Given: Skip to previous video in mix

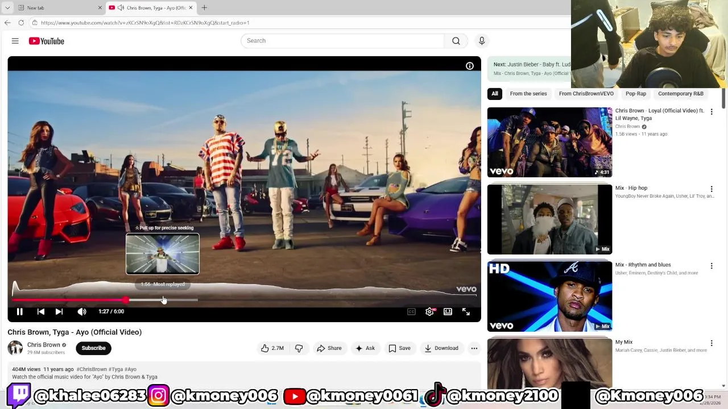Looking at the screenshot, I should [x=41, y=311].
